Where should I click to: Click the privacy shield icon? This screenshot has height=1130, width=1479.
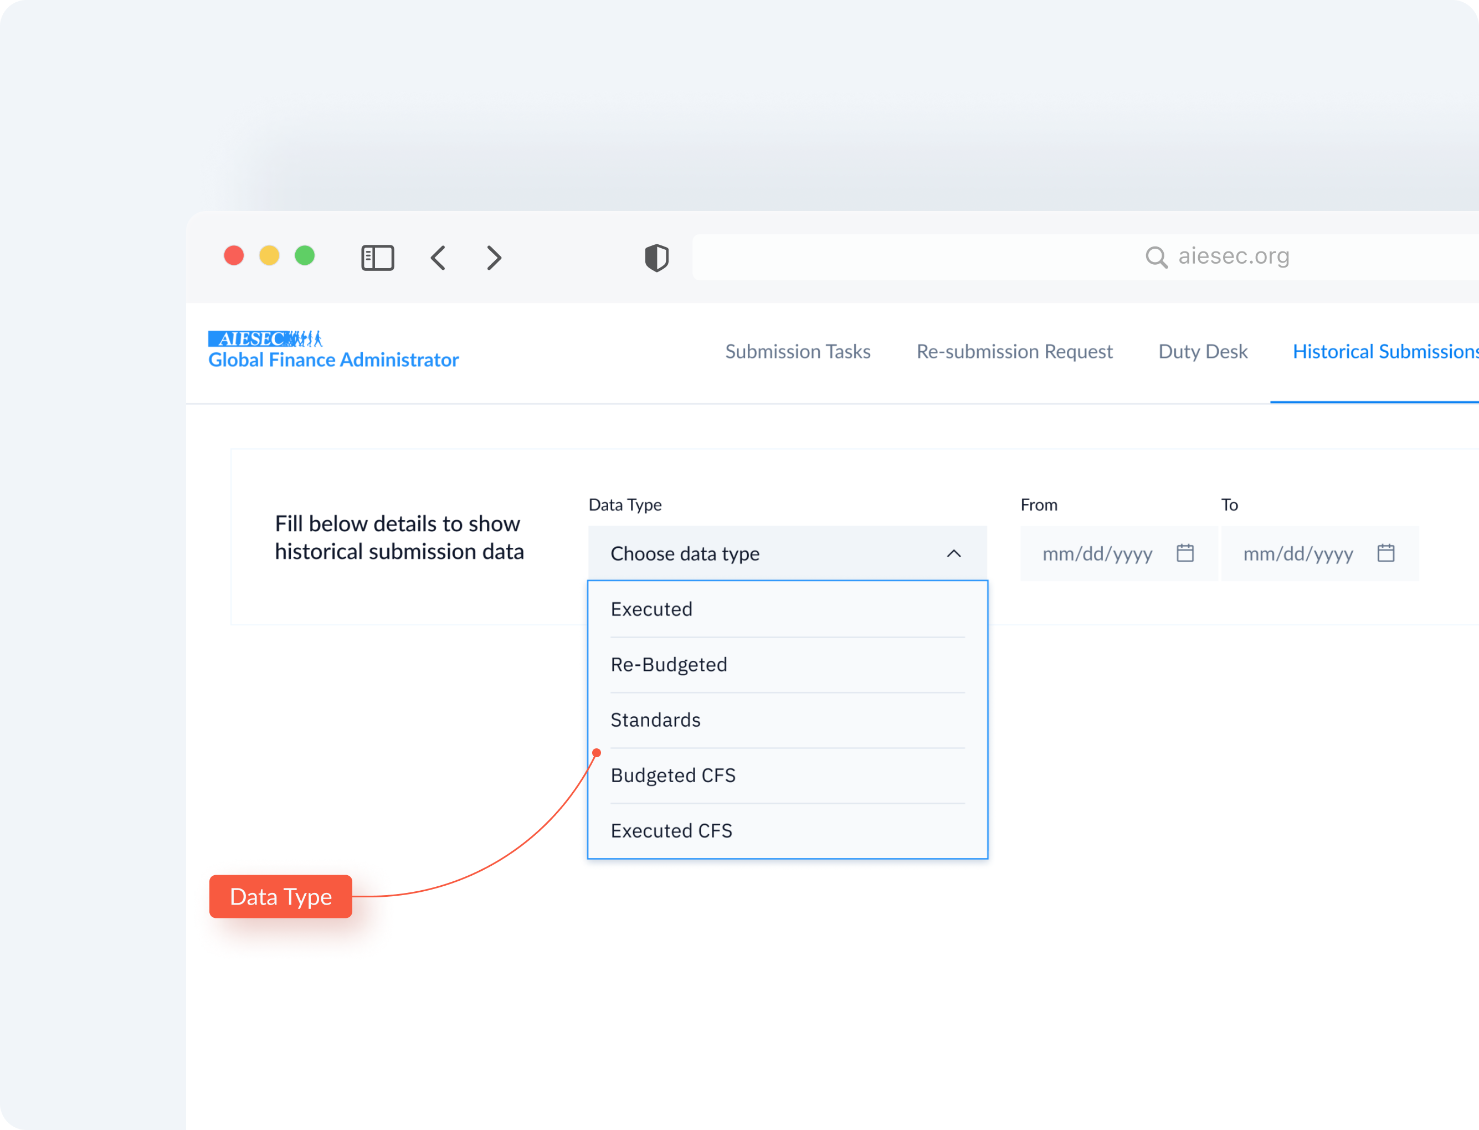coord(656,258)
